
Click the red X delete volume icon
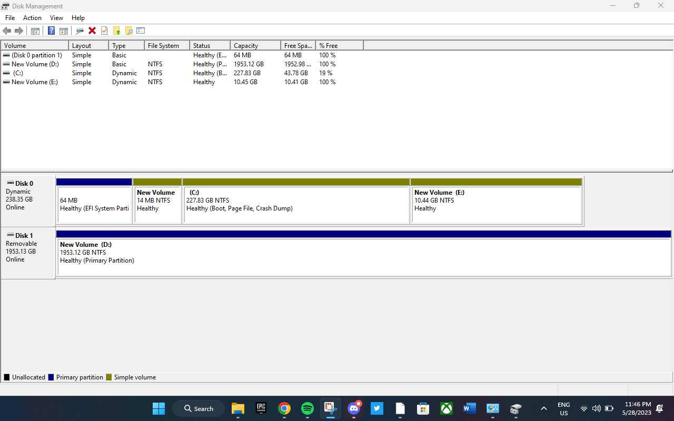pyautogui.click(x=92, y=30)
